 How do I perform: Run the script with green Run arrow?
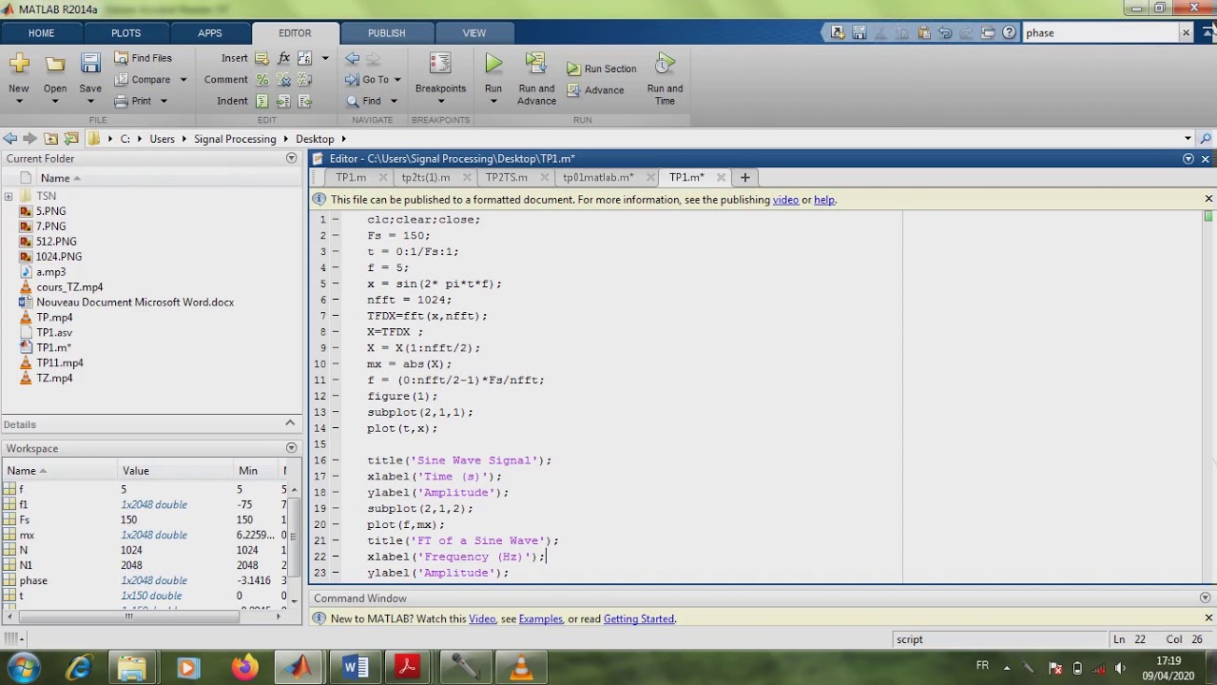pos(493,64)
